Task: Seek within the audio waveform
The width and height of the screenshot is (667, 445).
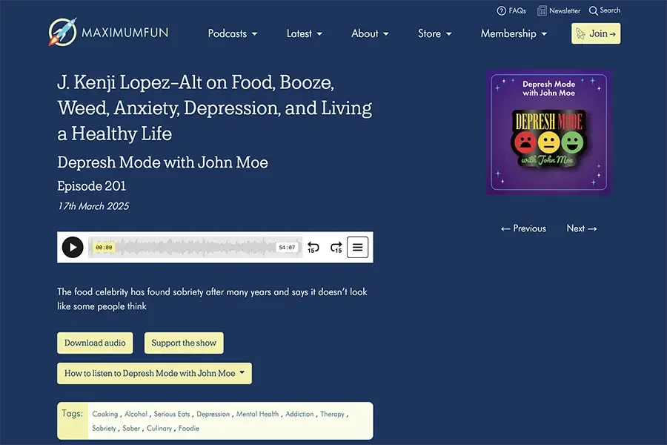Action: point(195,248)
